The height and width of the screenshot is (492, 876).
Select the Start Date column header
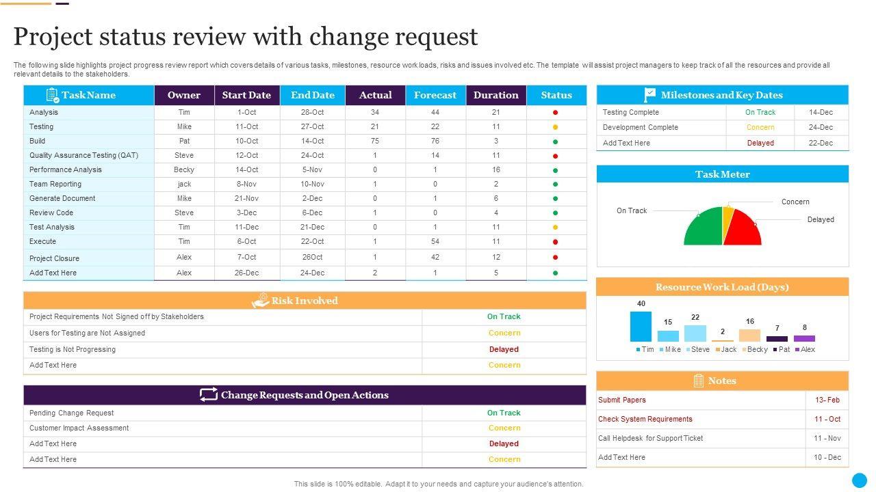coord(247,95)
